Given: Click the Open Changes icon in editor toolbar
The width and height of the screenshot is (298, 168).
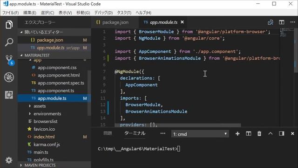Looking at the screenshot, I should click(271, 22).
